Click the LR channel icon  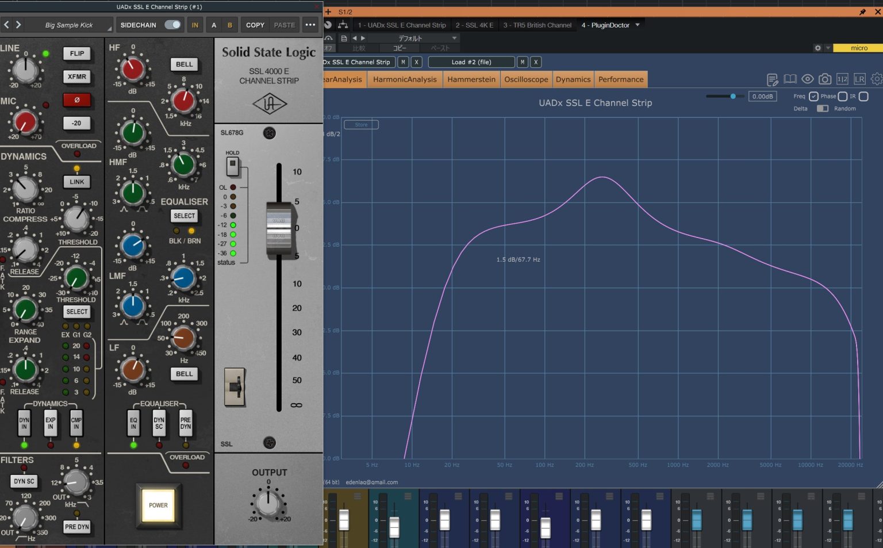pos(859,79)
